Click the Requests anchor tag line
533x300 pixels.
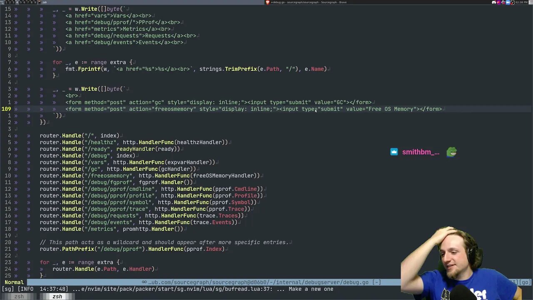pyautogui.click(x=131, y=35)
